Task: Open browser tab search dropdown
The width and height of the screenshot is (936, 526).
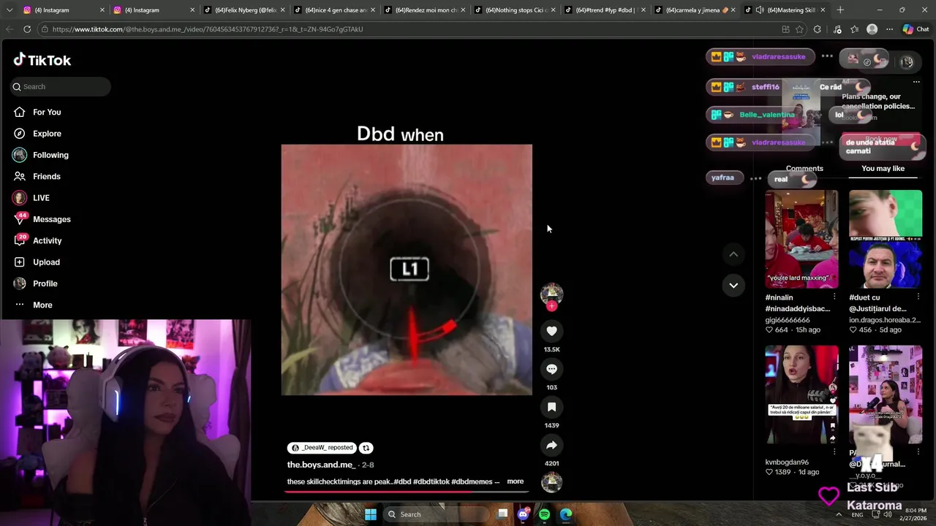Action: (10, 10)
